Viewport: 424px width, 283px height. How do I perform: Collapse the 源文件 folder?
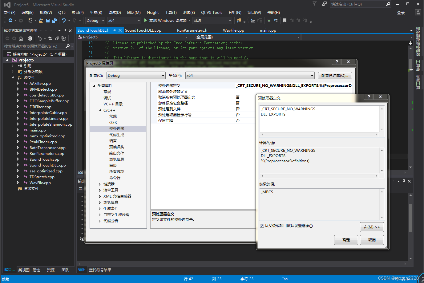tap(13, 77)
